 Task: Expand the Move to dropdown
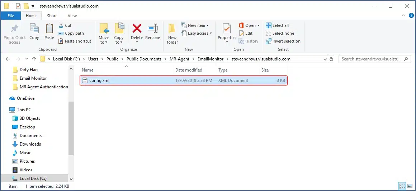pyautogui.click(x=104, y=42)
